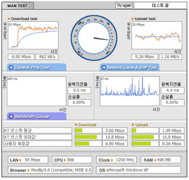Screen dimensions: 189x180
Task: Click the Download test speed graph
Action: (33, 35)
